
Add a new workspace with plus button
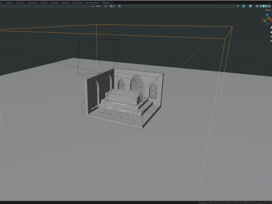coord(112,3)
